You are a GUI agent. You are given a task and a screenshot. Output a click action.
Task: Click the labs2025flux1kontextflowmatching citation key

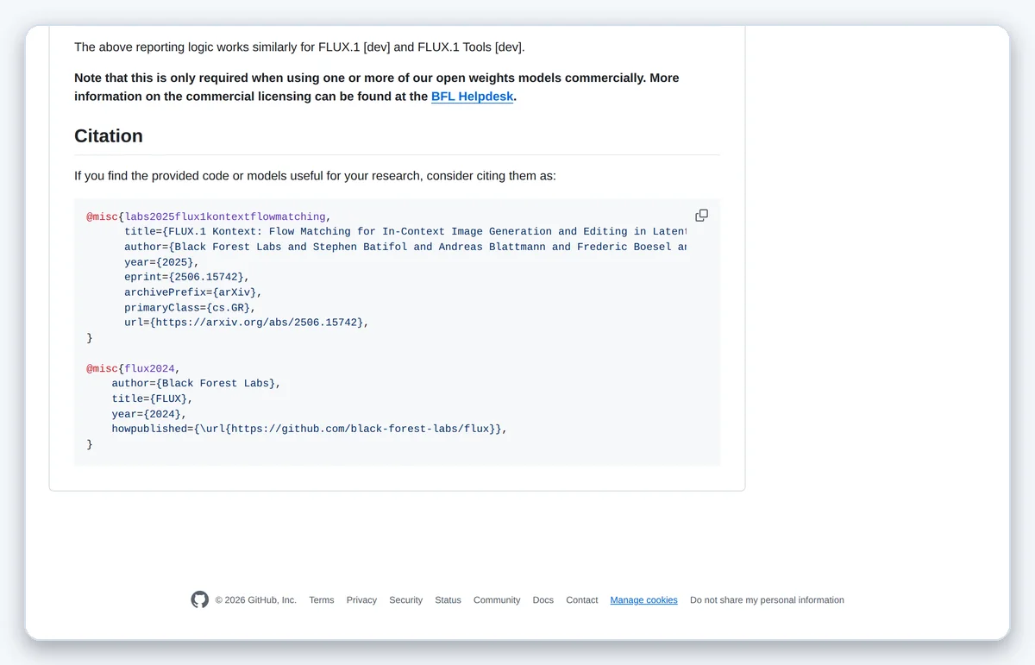226,216
